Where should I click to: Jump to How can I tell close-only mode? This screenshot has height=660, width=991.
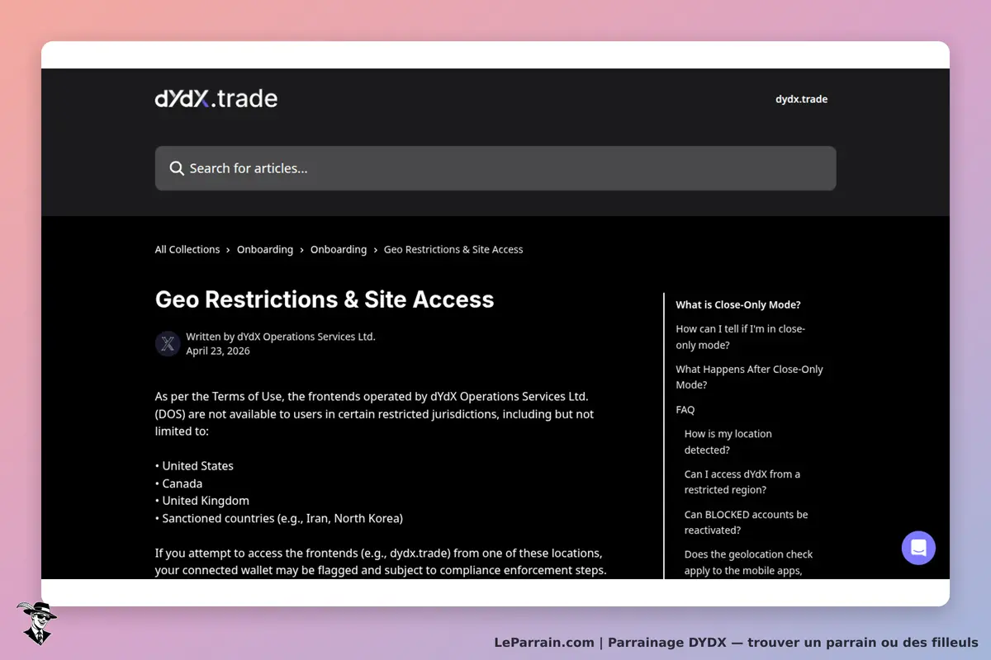click(x=741, y=337)
